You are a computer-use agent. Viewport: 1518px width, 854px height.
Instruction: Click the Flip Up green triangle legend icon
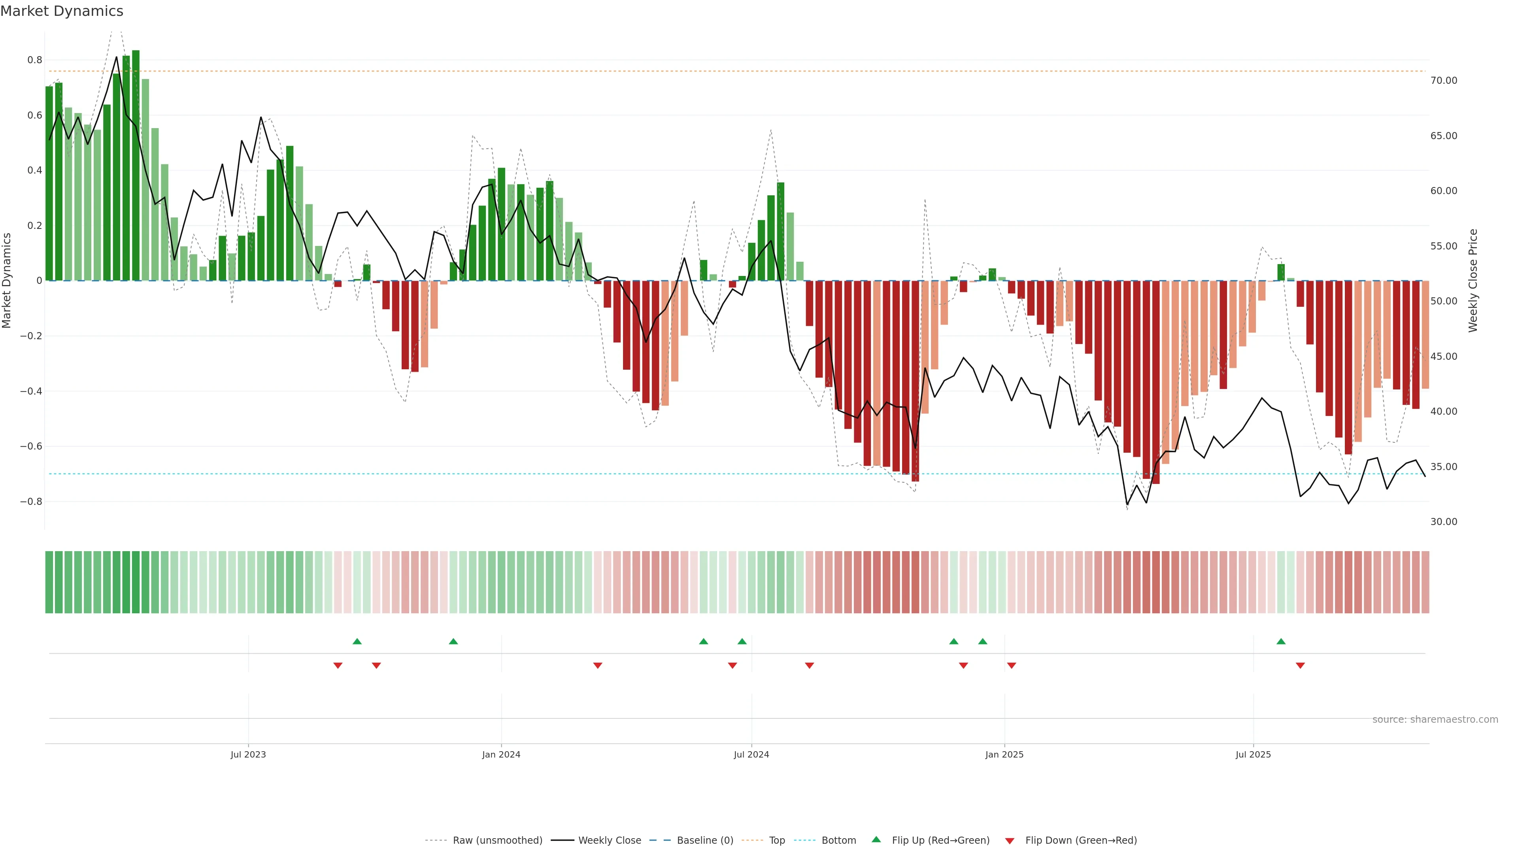876,839
